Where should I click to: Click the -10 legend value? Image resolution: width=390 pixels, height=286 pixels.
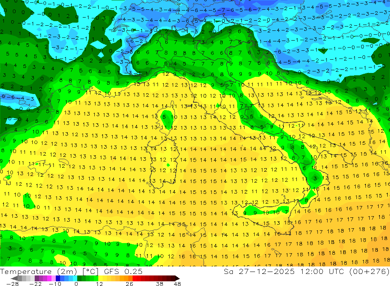pyautogui.click(x=55, y=284)
